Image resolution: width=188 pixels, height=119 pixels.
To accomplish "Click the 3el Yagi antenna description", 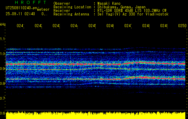I will (133, 14).
